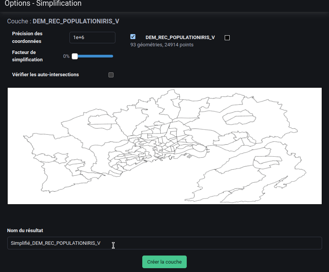Screen dimensions: 329x272
Task: Click the DEM_REC_POPULATIONIRIS_V label beside the checked box
Action: point(180,38)
